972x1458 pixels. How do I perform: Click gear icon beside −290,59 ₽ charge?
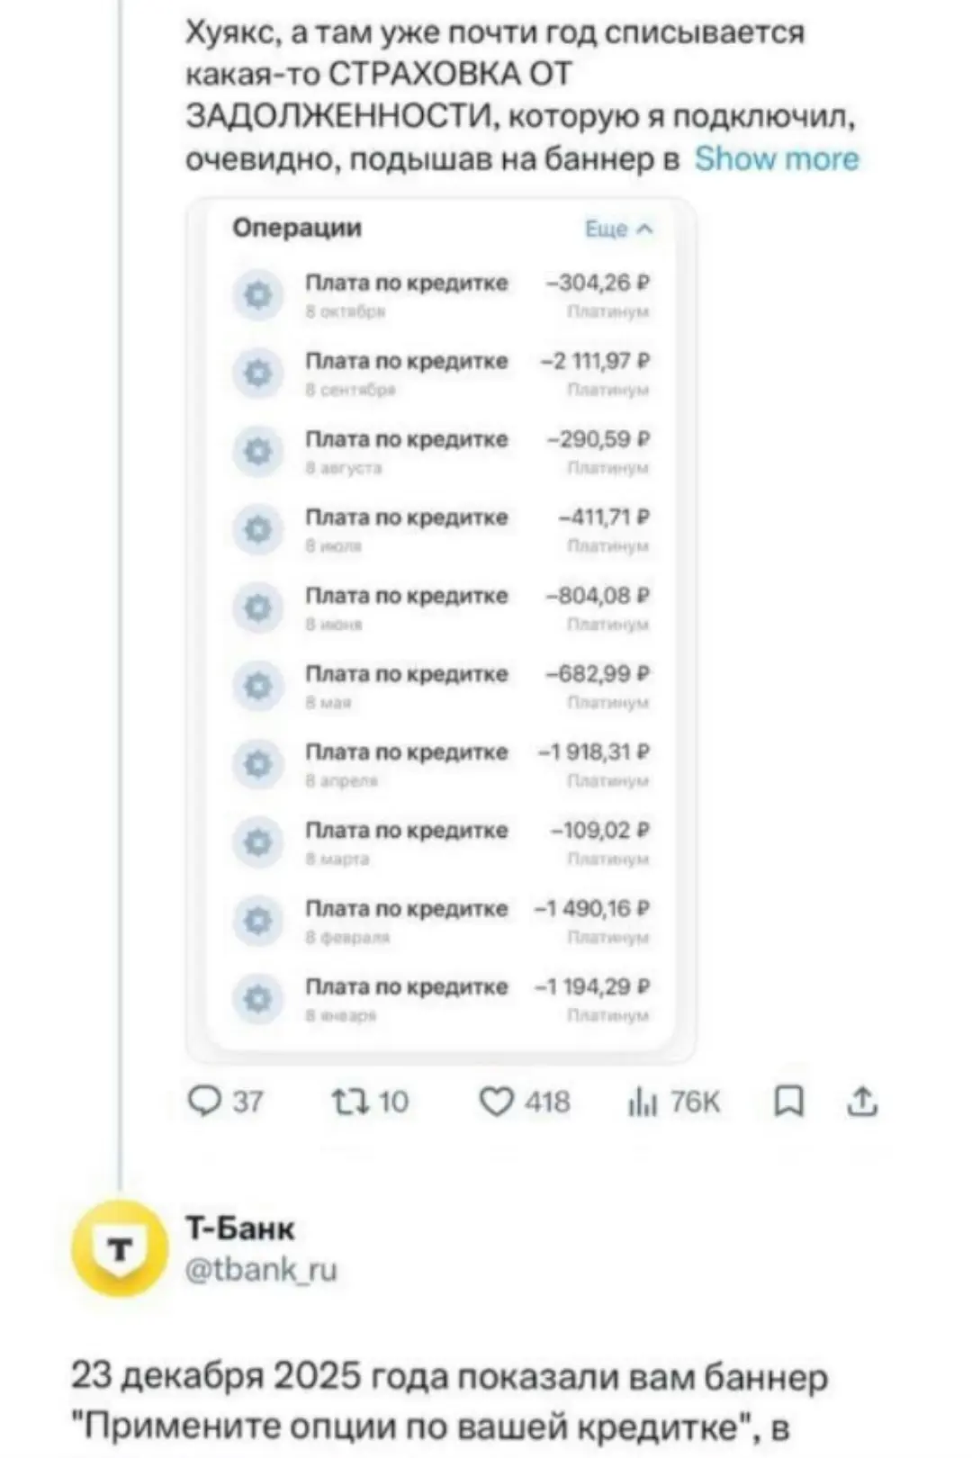tap(258, 451)
